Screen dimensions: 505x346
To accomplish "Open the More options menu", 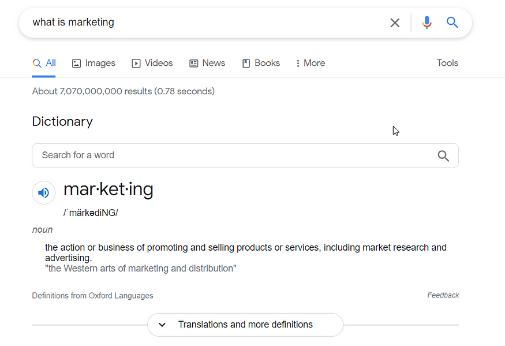I will 311,64.
